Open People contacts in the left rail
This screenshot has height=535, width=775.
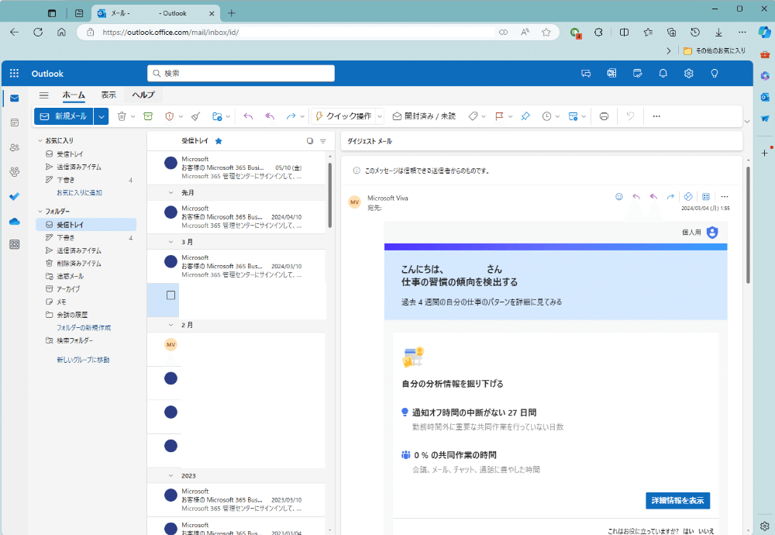click(14, 147)
